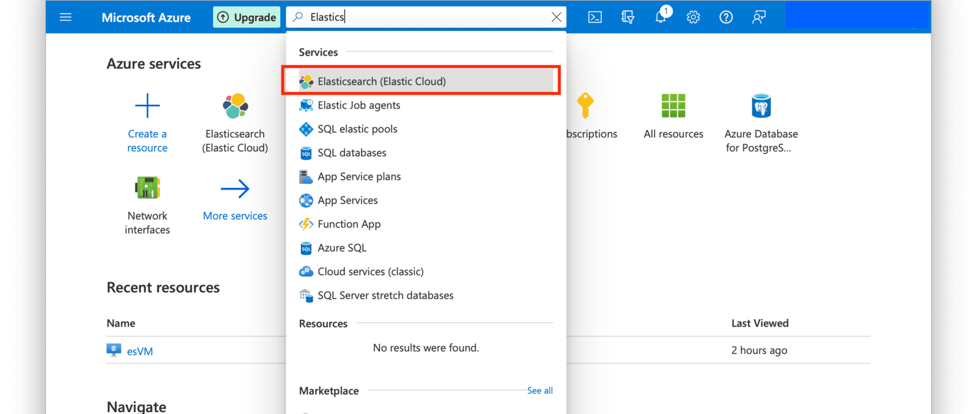
Task: Click the Last Viewed column header
Action: click(760, 323)
